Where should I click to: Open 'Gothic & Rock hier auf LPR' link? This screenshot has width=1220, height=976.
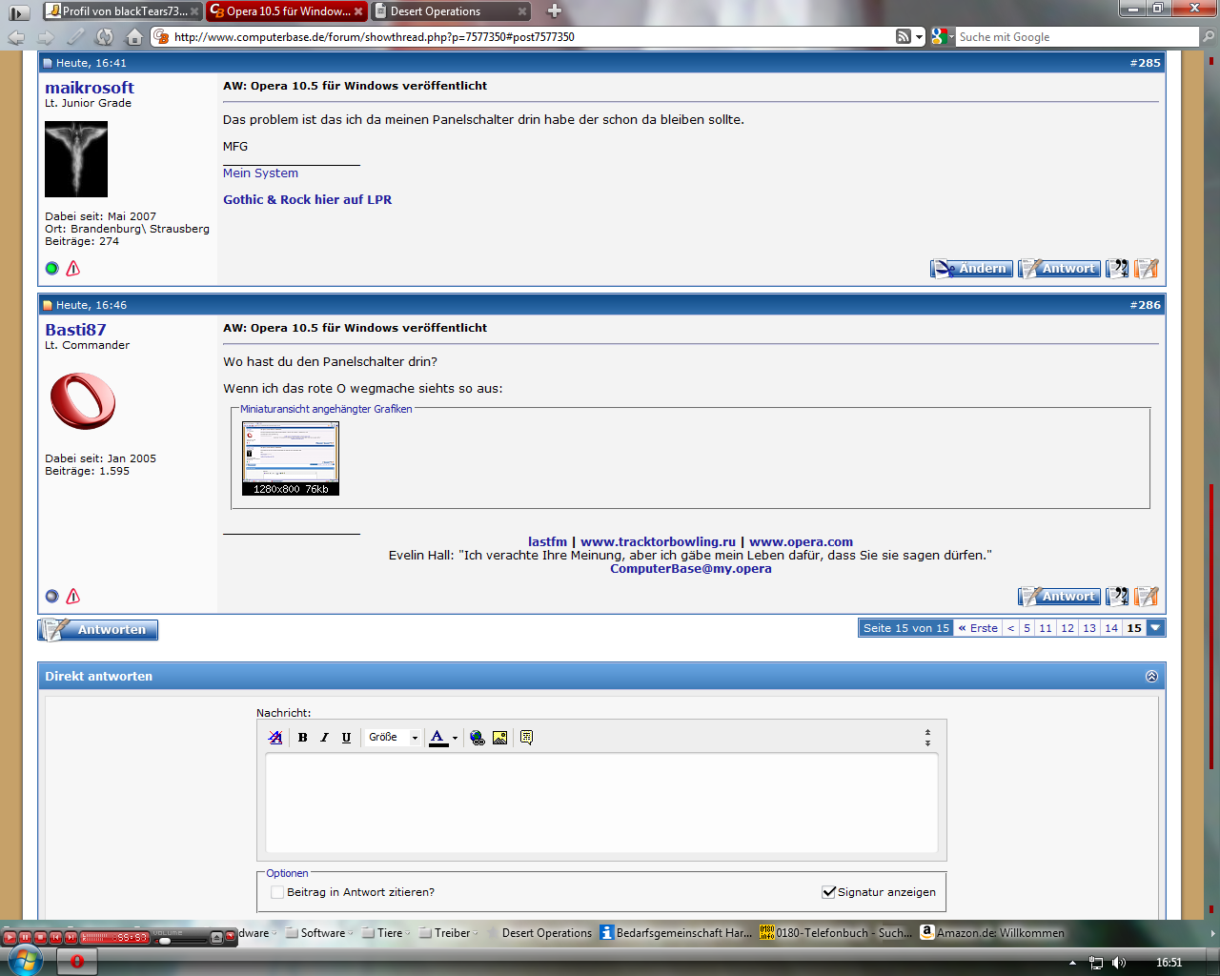[x=307, y=200]
